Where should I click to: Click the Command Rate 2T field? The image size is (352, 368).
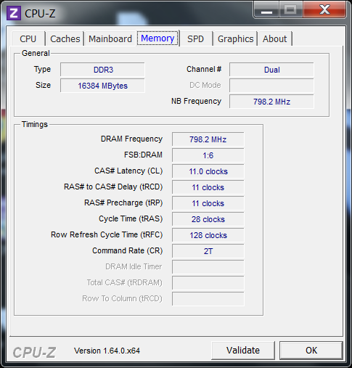(208, 251)
